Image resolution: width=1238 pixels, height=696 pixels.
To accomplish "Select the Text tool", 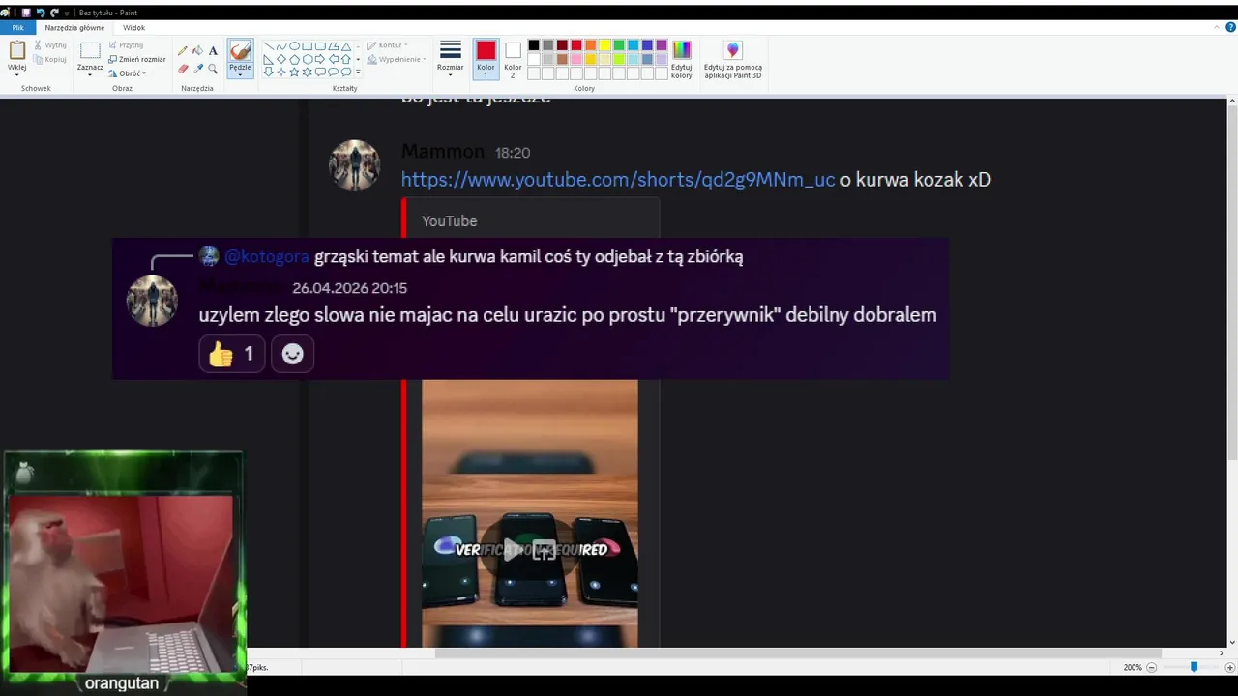I will click(x=213, y=50).
